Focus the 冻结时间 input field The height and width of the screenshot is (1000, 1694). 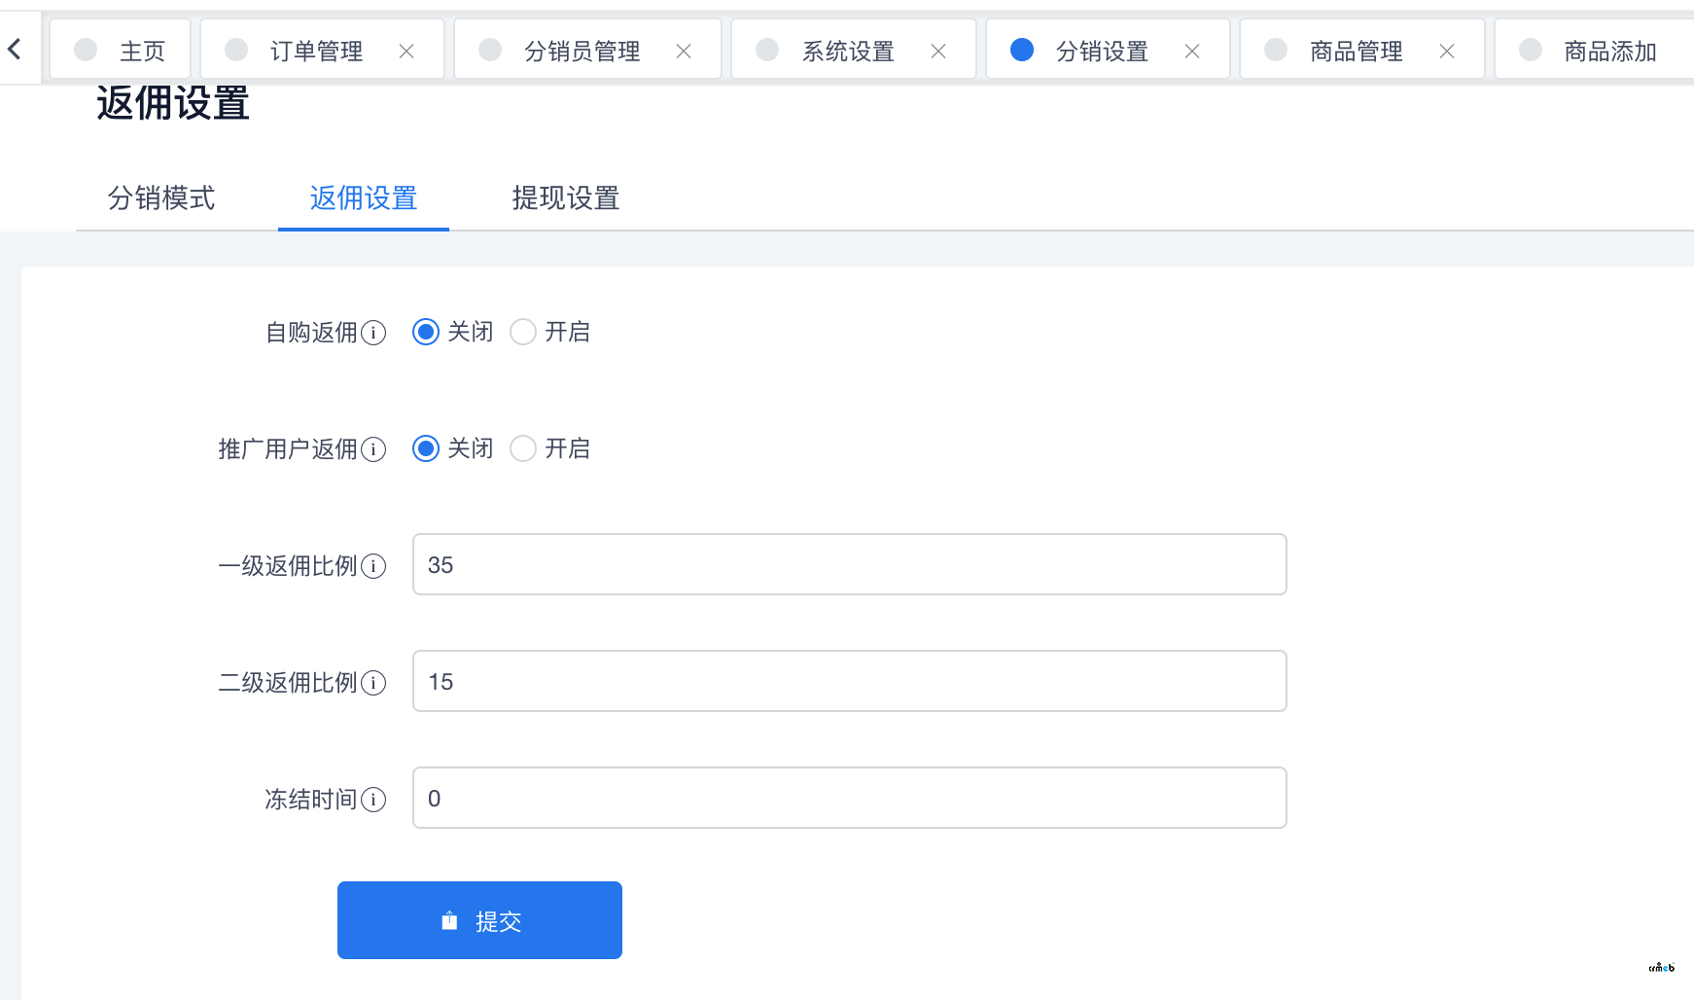(850, 798)
